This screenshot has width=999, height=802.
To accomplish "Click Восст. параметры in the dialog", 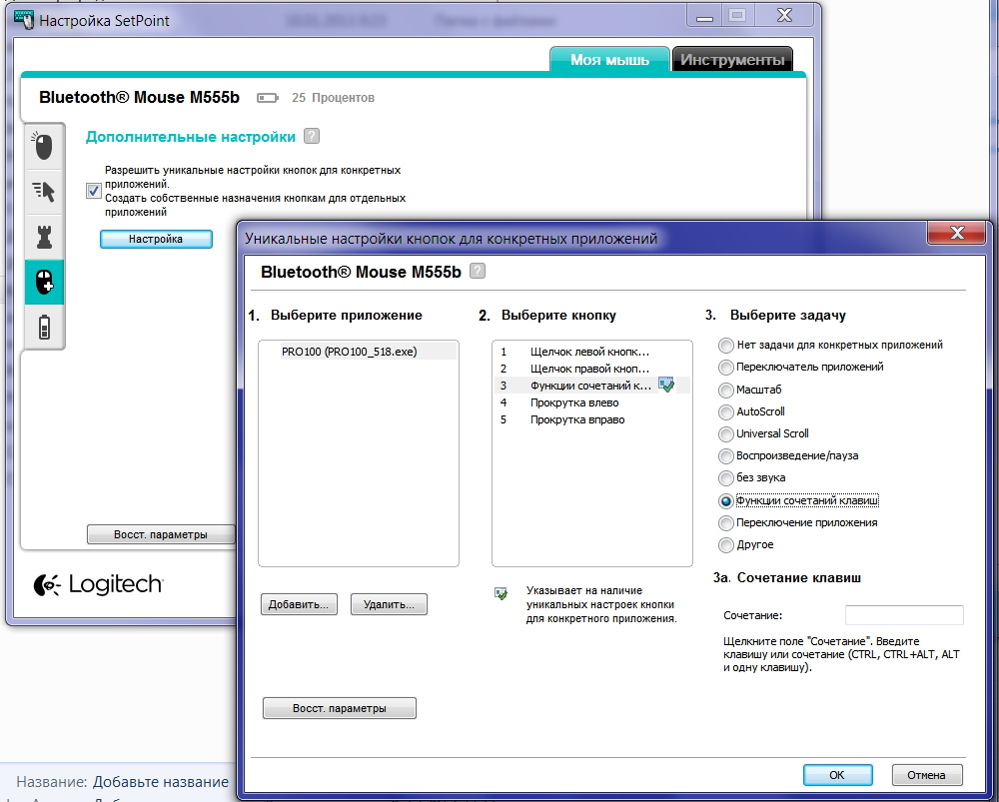I will coord(340,708).
